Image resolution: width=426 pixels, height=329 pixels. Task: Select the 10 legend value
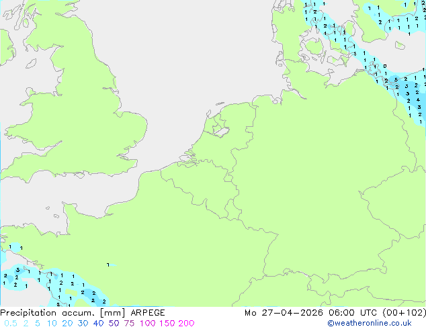pos(52,324)
